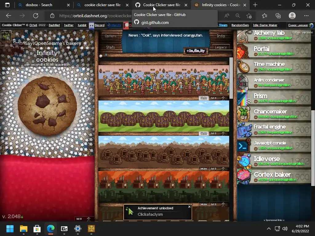The height and width of the screenshot is (236, 315).
Task: Buy an Antim. condenser building
Action: click(x=274, y=82)
